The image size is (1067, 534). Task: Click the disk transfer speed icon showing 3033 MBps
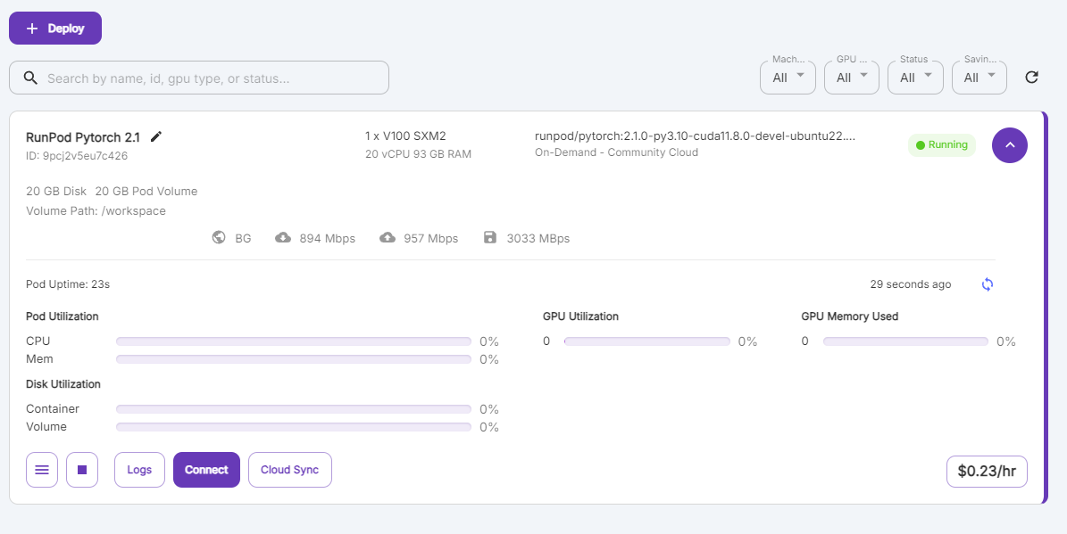click(x=489, y=237)
